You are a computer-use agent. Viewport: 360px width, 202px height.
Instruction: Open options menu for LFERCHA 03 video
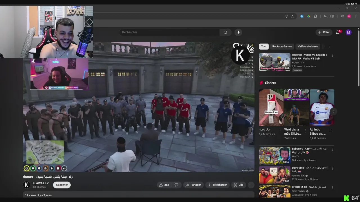tap(333, 187)
